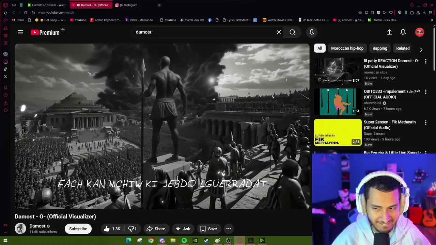The height and width of the screenshot is (245, 436).
Task: Open more actions ellipsis under video
Action: [x=229, y=229]
